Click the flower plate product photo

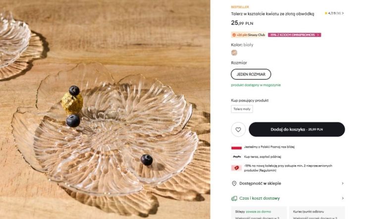click(105, 110)
